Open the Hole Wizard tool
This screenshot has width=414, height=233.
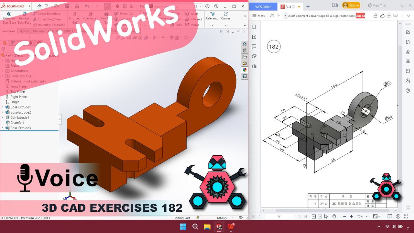[x=90, y=18]
